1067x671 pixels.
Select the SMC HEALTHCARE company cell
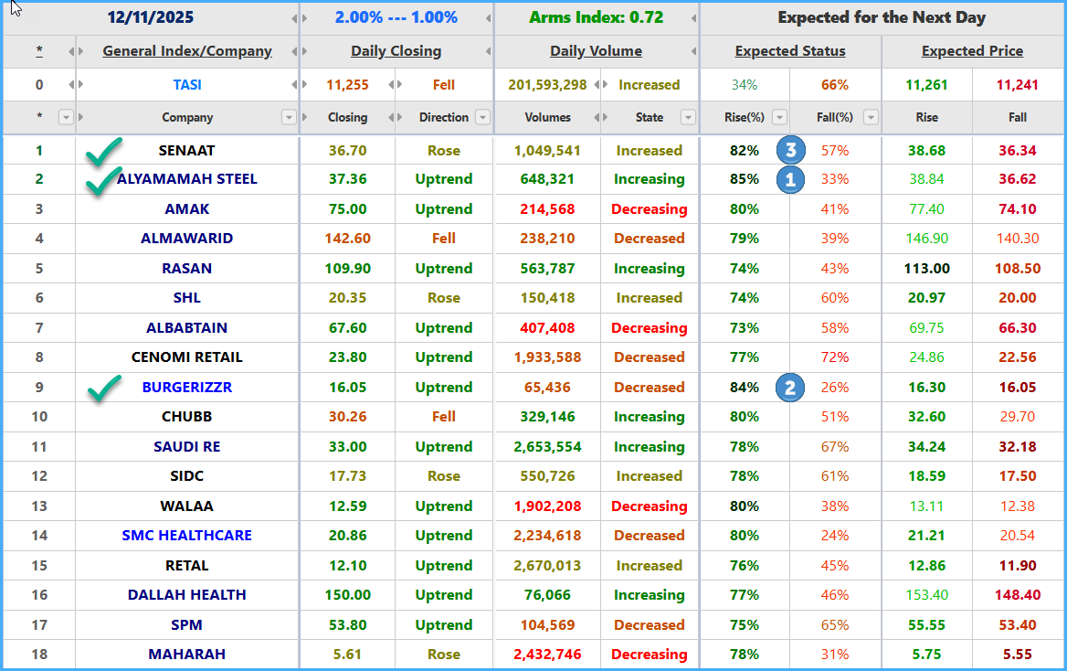pos(187,536)
